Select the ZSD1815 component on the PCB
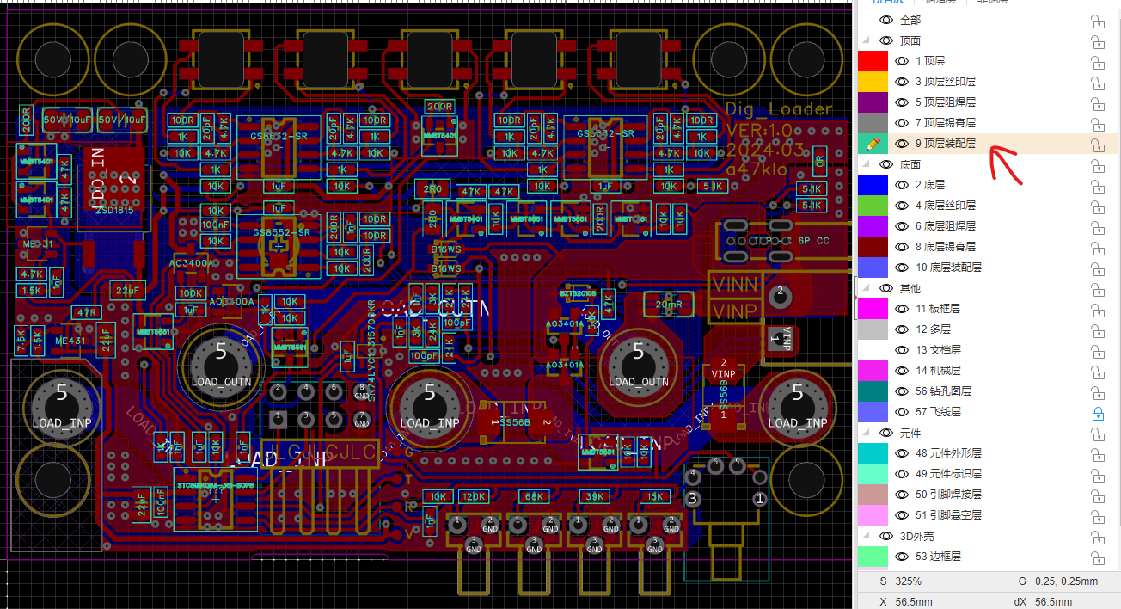This screenshot has width=1121, height=609. pyautogui.click(x=114, y=210)
